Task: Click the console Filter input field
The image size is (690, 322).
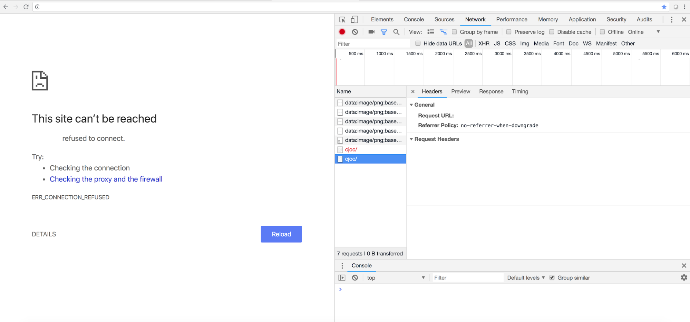Action: coord(468,277)
